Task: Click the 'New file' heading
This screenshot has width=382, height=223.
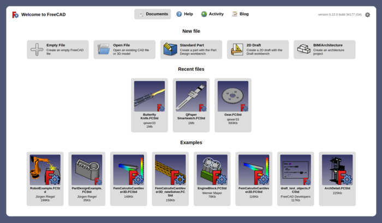Action: click(x=191, y=31)
